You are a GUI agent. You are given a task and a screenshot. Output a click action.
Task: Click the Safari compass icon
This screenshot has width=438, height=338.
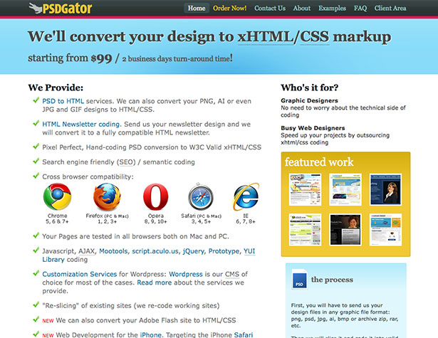click(201, 196)
